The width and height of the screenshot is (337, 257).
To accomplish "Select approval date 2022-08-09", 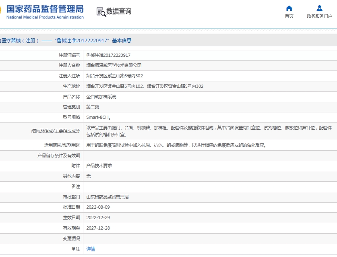I will [x=98, y=207].
